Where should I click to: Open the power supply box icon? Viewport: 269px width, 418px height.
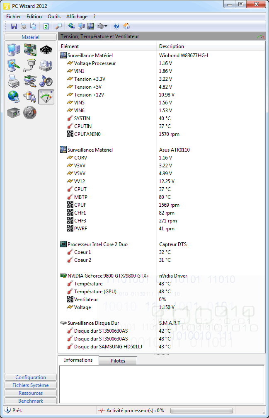[14, 113]
